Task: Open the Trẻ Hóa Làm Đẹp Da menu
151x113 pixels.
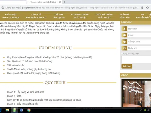Action: pos(59,16)
